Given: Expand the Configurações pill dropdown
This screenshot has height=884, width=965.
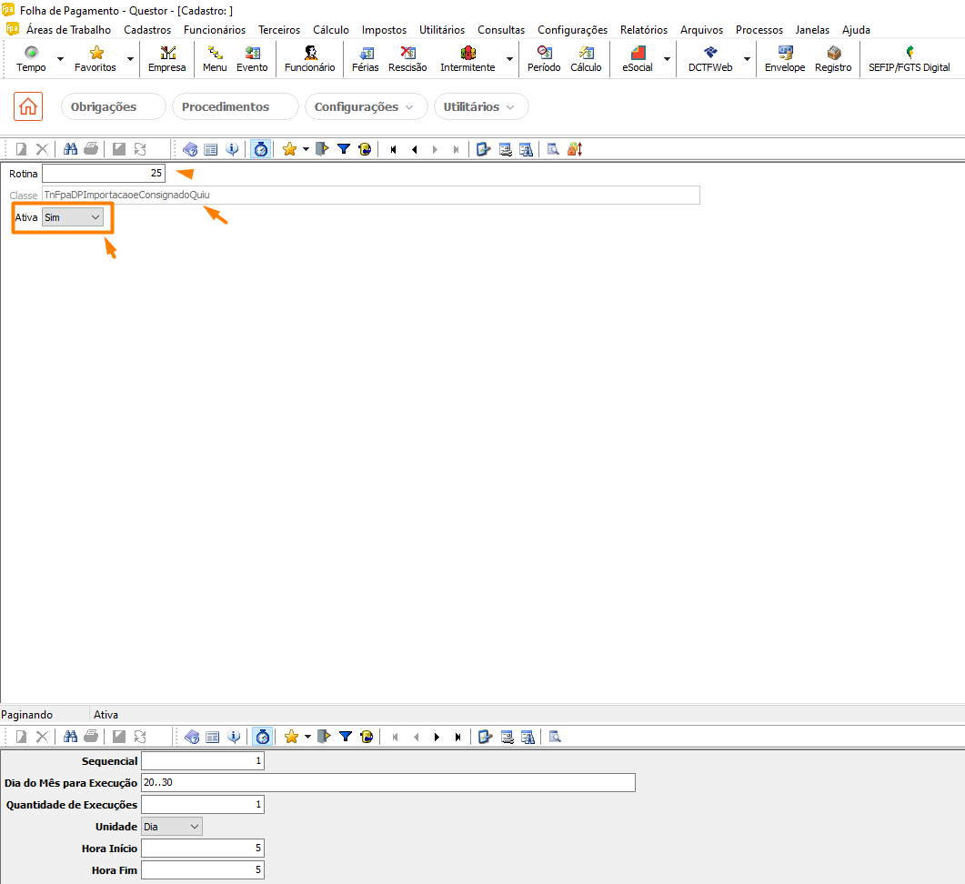Looking at the screenshot, I should click(x=366, y=107).
